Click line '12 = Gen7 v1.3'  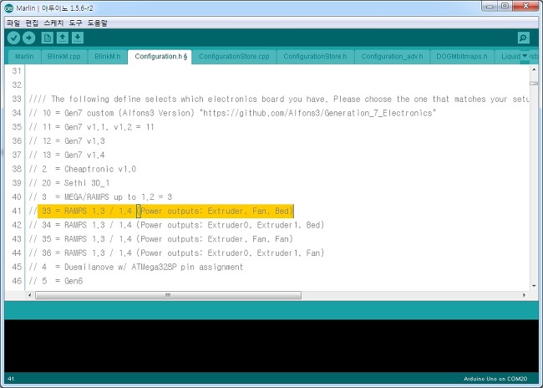67,140
